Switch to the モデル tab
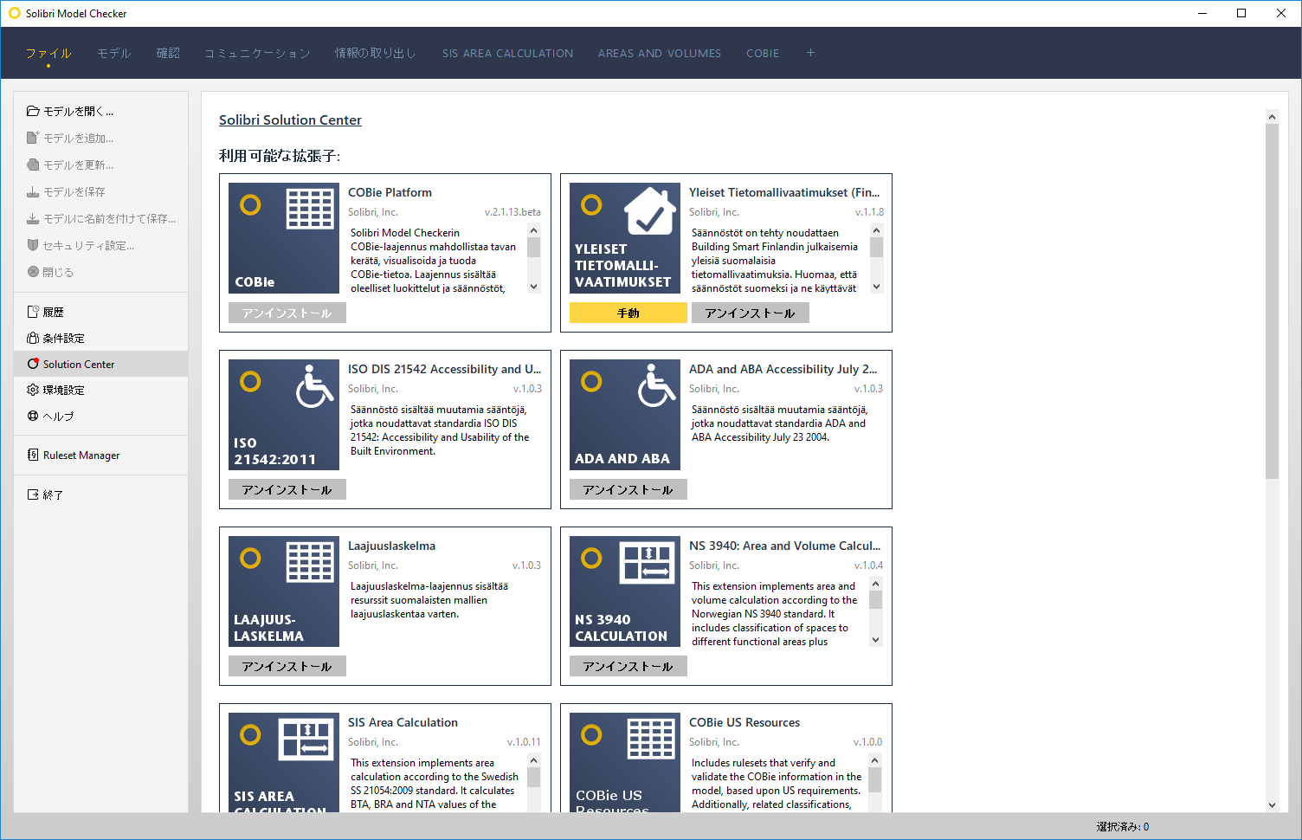Image resolution: width=1302 pixels, height=840 pixels. click(114, 53)
